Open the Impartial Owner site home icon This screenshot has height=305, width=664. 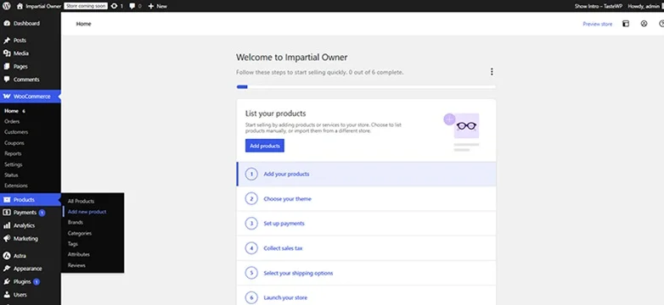point(20,6)
